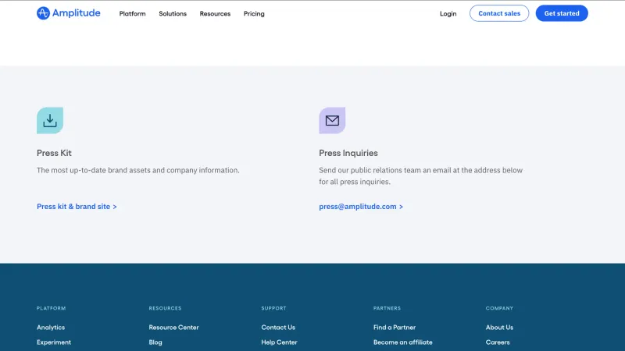Viewport: 625px width, 351px height.
Task: Click the press@amplitude.com email link
Action: click(361, 207)
